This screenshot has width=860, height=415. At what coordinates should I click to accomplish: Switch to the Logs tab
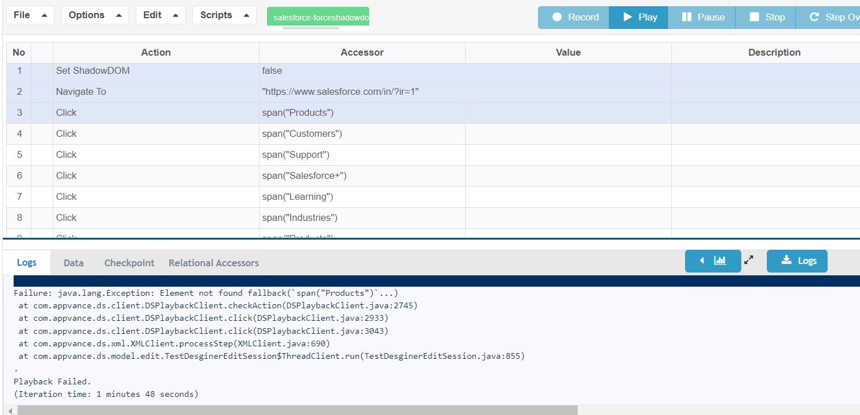(27, 262)
